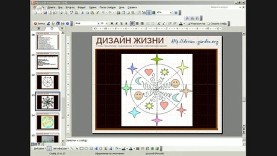
Task: Expand the formatting toolbar font color arrow
Action: pyautogui.click(x=184, y=23)
